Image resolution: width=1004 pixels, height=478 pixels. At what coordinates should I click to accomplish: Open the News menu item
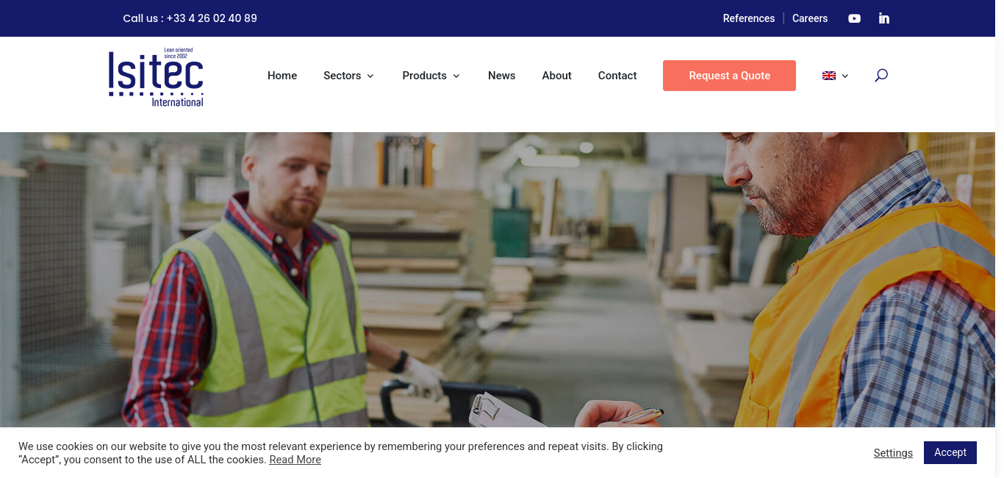pyautogui.click(x=502, y=76)
